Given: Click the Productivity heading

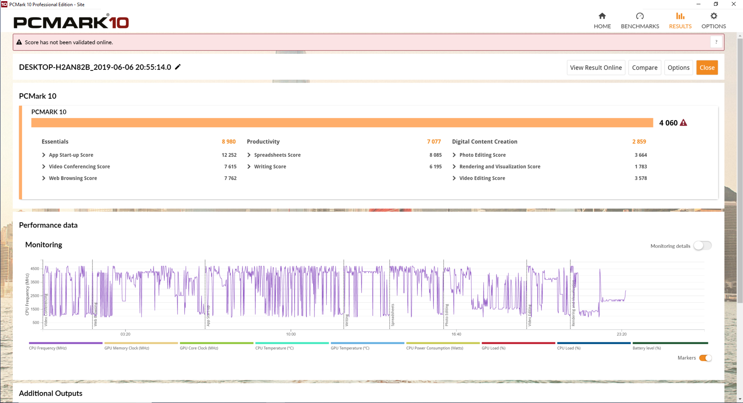Looking at the screenshot, I should tap(263, 142).
